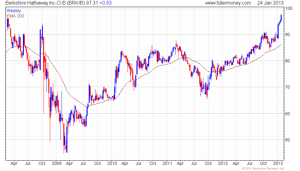Click the 'Weekly' label
The width and height of the screenshot is (300, 171).
[x=13, y=11]
